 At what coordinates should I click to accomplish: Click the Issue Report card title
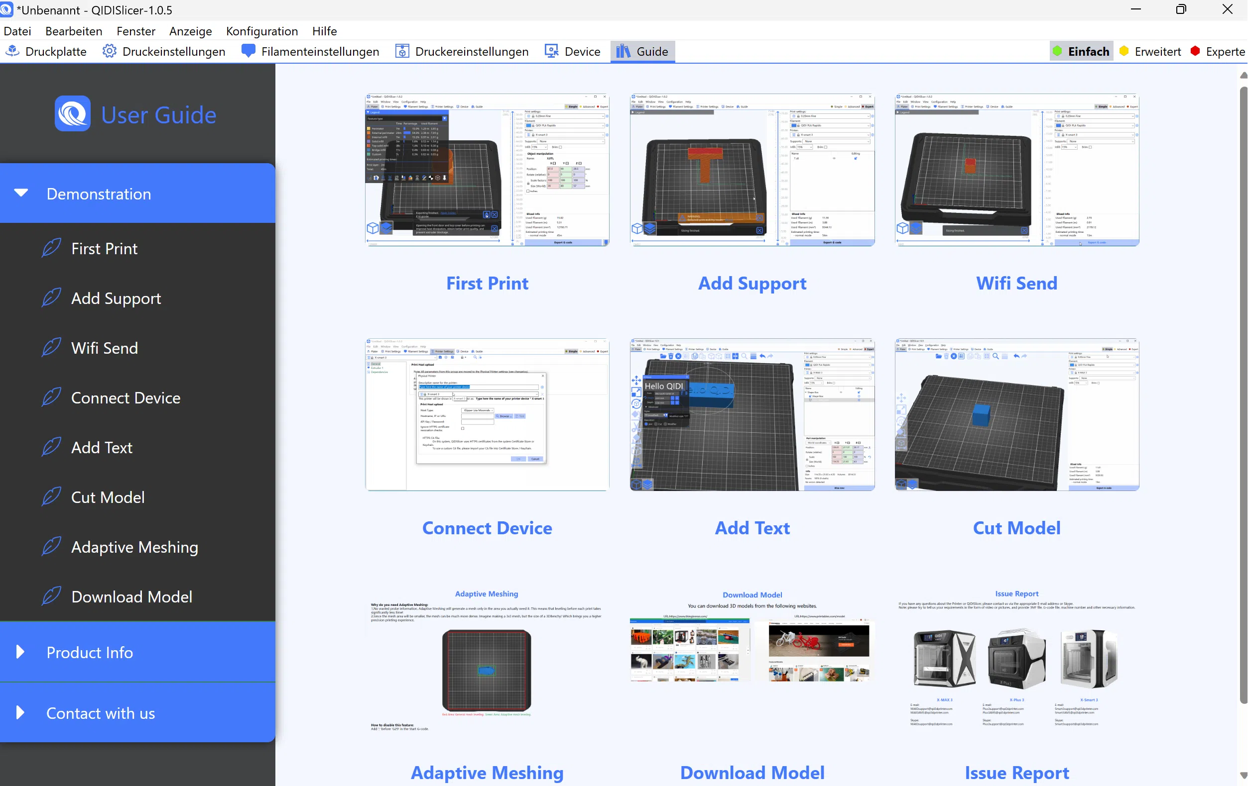pyautogui.click(x=1016, y=772)
